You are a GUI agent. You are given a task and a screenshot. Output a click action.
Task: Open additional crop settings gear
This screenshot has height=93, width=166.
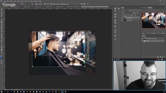pos(48,4)
